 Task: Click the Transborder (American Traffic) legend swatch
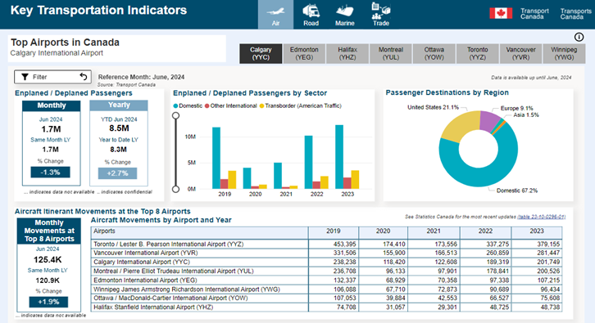tap(261, 106)
